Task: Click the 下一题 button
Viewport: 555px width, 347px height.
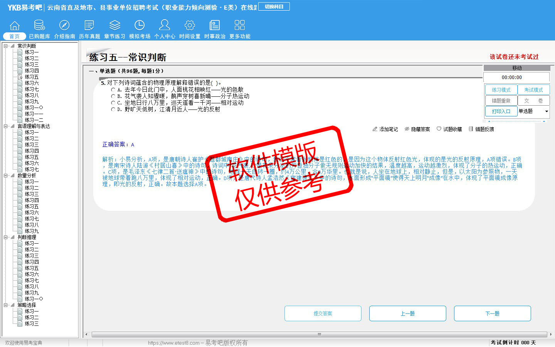Action: coord(492,313)
